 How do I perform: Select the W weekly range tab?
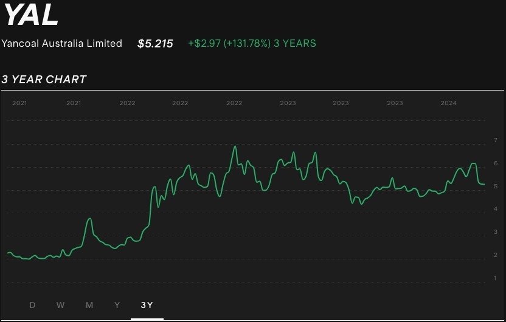[60, 305]
